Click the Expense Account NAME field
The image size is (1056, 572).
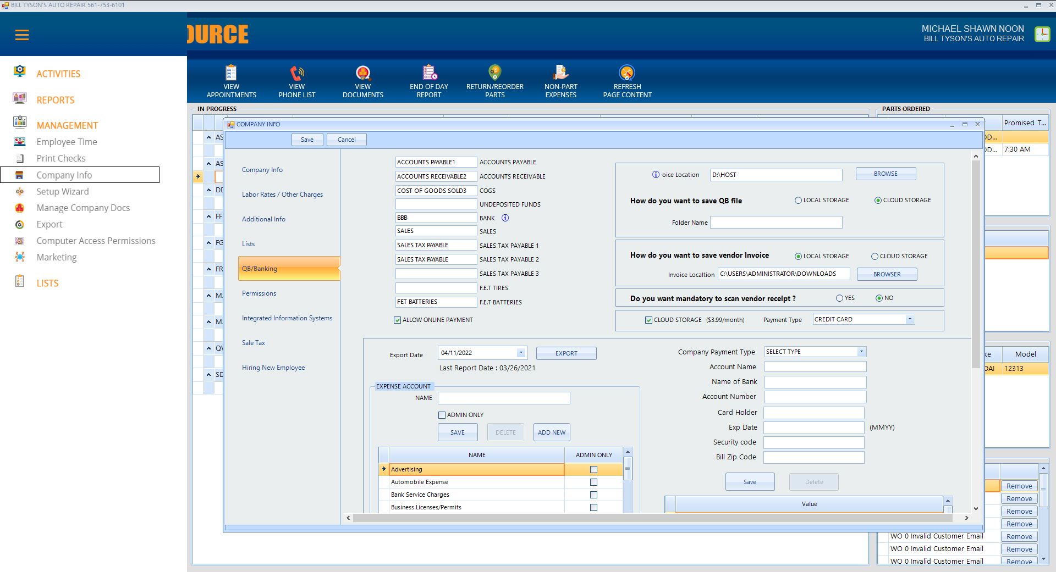pos(504,398)
